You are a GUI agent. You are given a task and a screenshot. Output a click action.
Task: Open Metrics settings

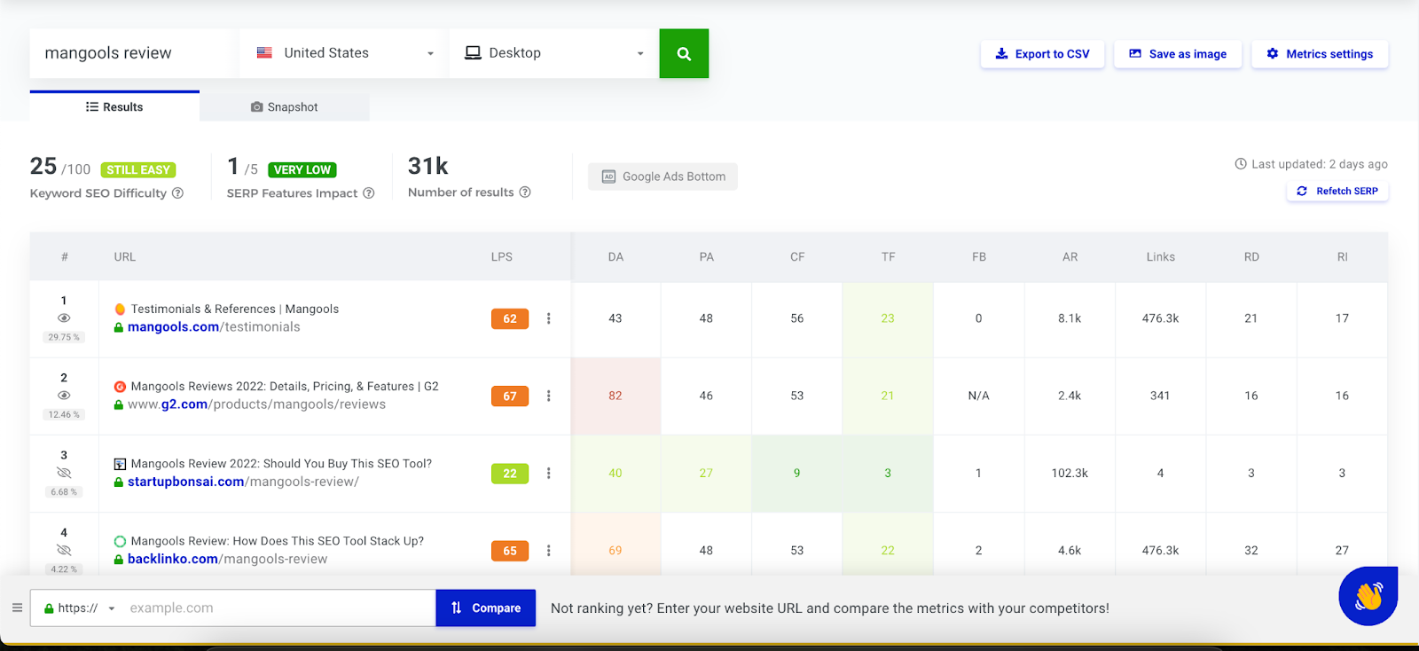[1320, 54]
